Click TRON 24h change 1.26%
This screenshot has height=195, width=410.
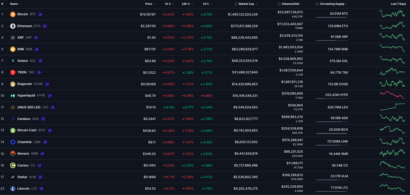[x=188, y=73]
